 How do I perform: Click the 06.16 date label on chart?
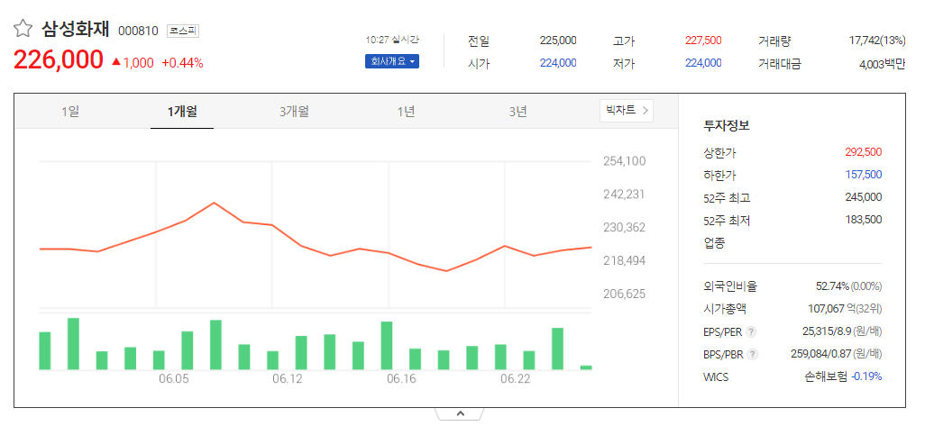[x=401, y=379]
